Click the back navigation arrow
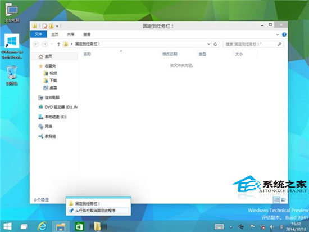The width and height of the screenshot is (309, 232). tap(36, 44)
